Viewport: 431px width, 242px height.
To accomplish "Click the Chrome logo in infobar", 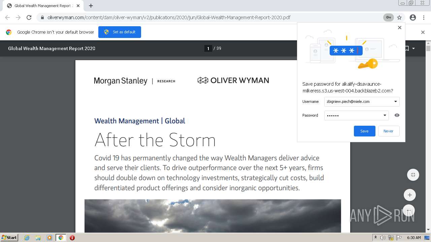I will pos(9,32).
